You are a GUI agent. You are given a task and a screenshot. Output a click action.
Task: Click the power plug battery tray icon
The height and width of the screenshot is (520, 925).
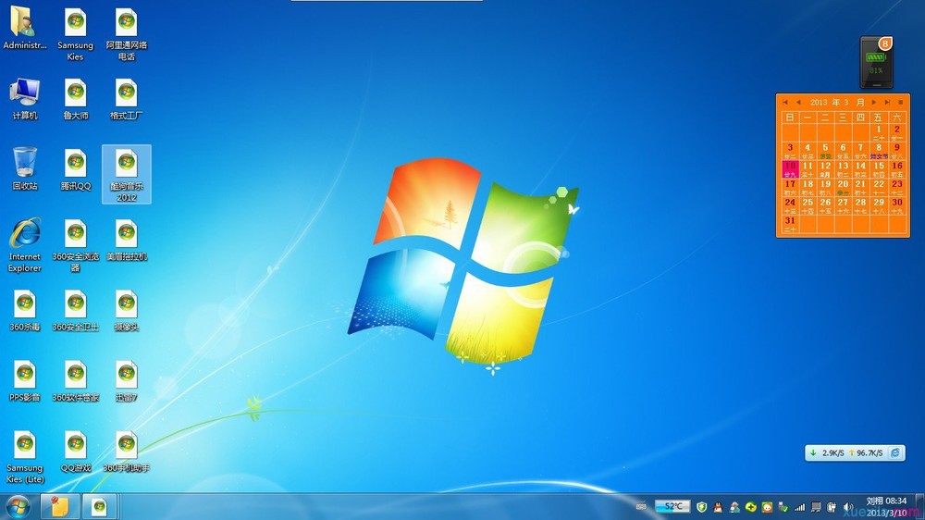(x=832, y=507)
